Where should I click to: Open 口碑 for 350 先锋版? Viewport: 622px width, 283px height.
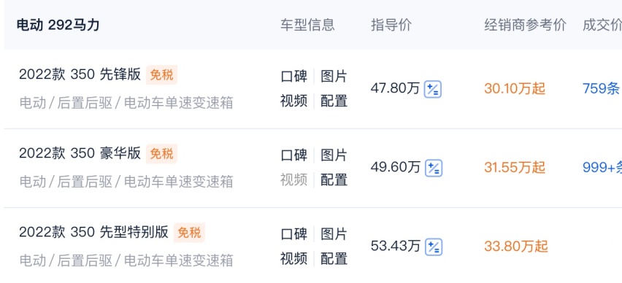(x=294, y=77)
